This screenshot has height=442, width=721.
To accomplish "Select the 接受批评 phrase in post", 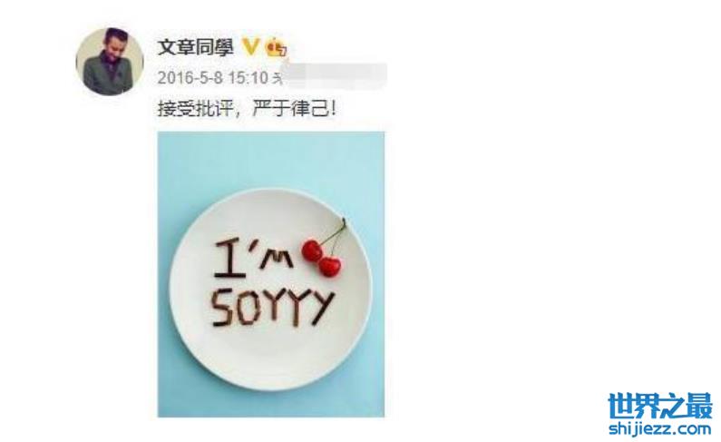I will [195, 110].
